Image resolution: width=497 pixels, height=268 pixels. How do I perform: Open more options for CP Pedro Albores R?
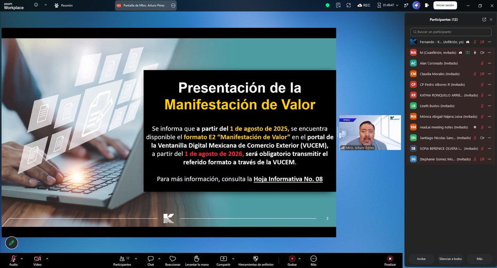(489, 84)
